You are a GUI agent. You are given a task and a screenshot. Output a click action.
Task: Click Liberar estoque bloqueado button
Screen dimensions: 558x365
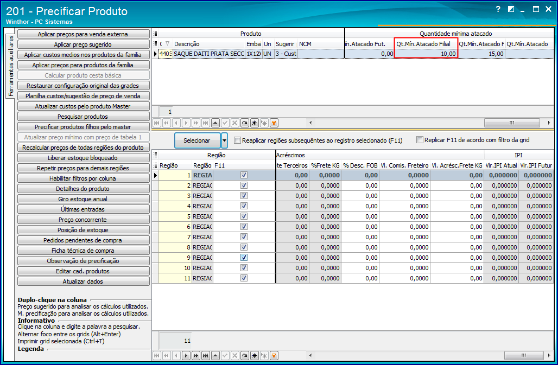pyautogui.click(x=83, y=158)
